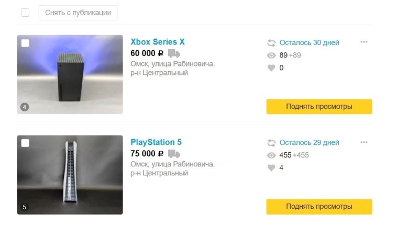Click the favorites heart icon for Xbox listing
Viewport: 419px width, 247px height.
point(271,68)
